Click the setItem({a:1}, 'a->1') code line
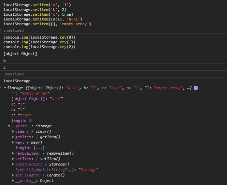This screenshot has height=185, width=227. tap(43, 19)
